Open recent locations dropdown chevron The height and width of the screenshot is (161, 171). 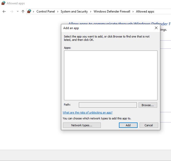coord(18,11)
